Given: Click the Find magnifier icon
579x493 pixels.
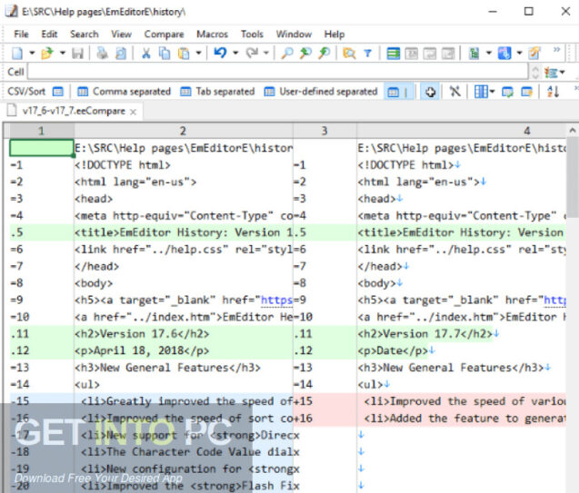Looking at the screenshot, I should [287, 54].
